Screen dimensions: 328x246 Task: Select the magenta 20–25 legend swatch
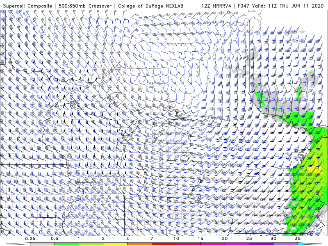click(x=237, y=244)
